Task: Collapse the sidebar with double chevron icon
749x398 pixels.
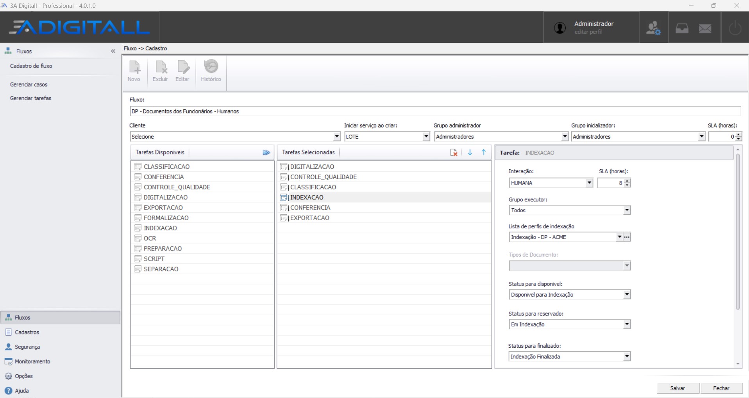Action: coord(113,51)
